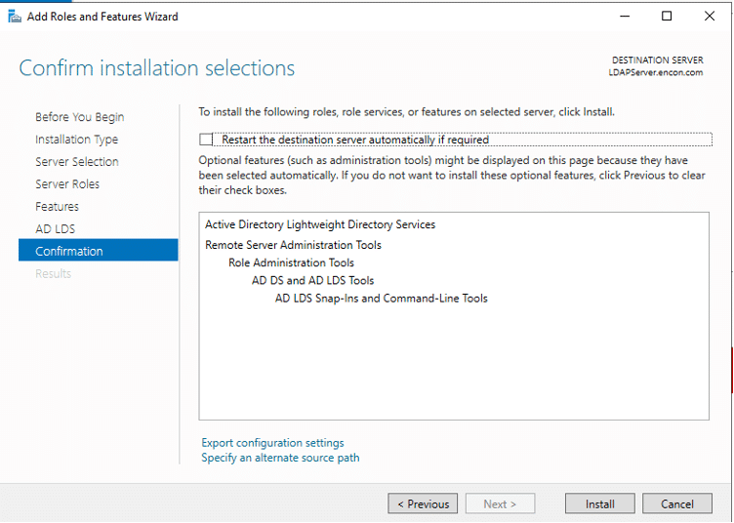Open Specify an alternate source path link
This screenshot has width=734, height=523.
point(280,458)
